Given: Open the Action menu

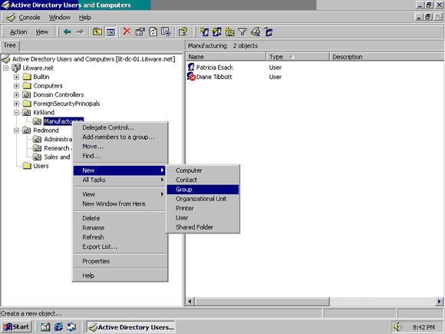Looking at the screenshot, I should 18,31.
